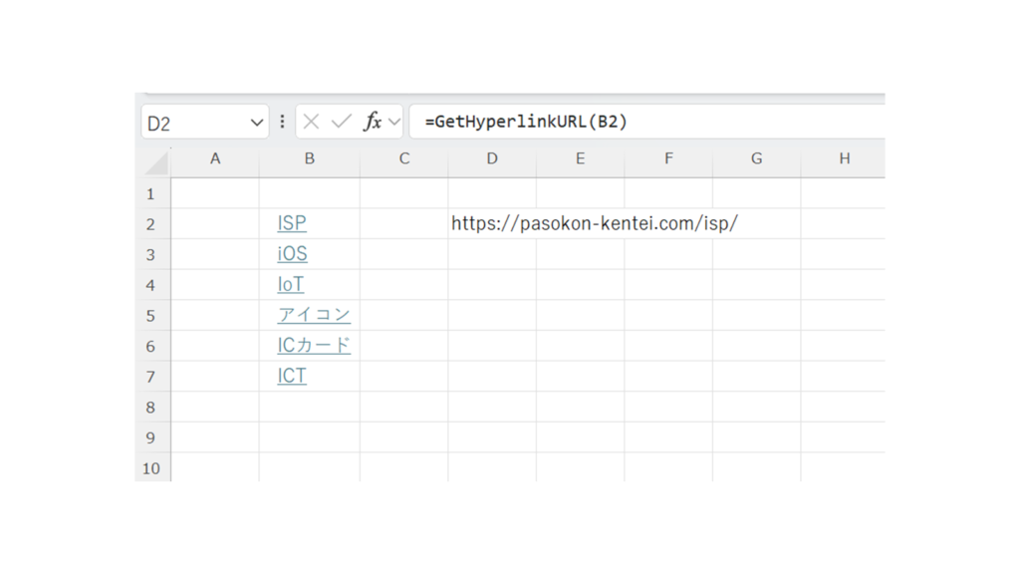
Task: Open the ICカード hyperlink in cell B6
Action: point(314,346)
